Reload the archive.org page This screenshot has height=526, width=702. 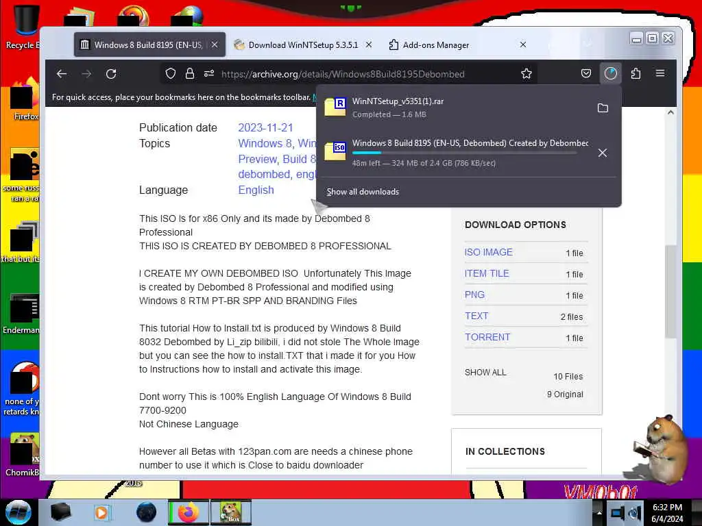click(111, 74)
